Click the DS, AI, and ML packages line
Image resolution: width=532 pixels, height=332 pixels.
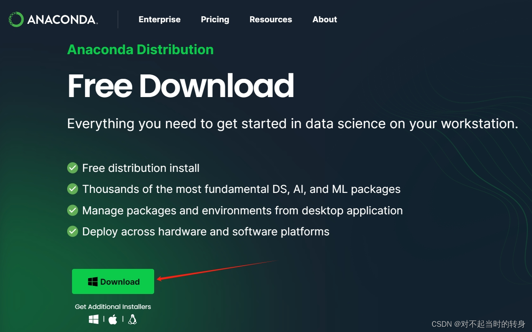click(241, 189)
